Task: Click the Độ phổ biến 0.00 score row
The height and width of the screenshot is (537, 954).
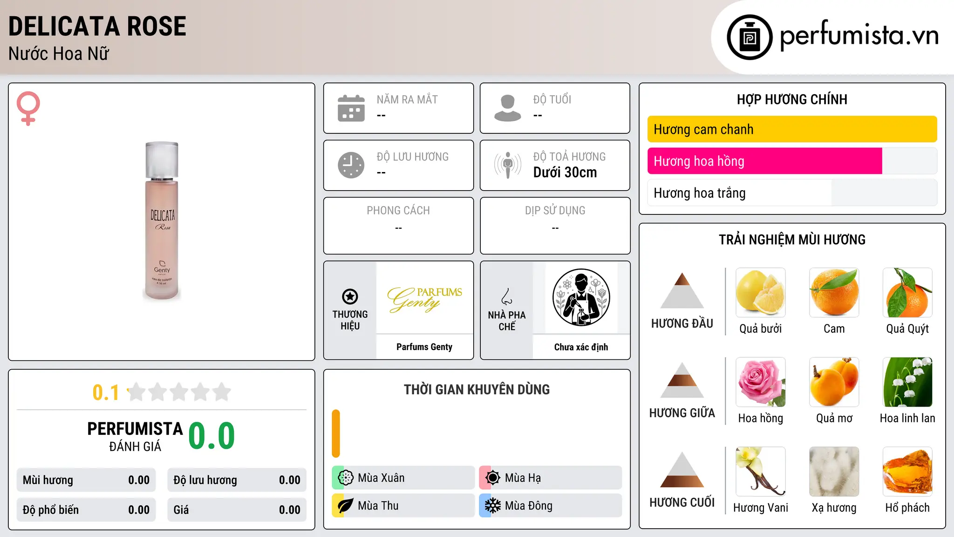Action: click(x=86, y=509)
